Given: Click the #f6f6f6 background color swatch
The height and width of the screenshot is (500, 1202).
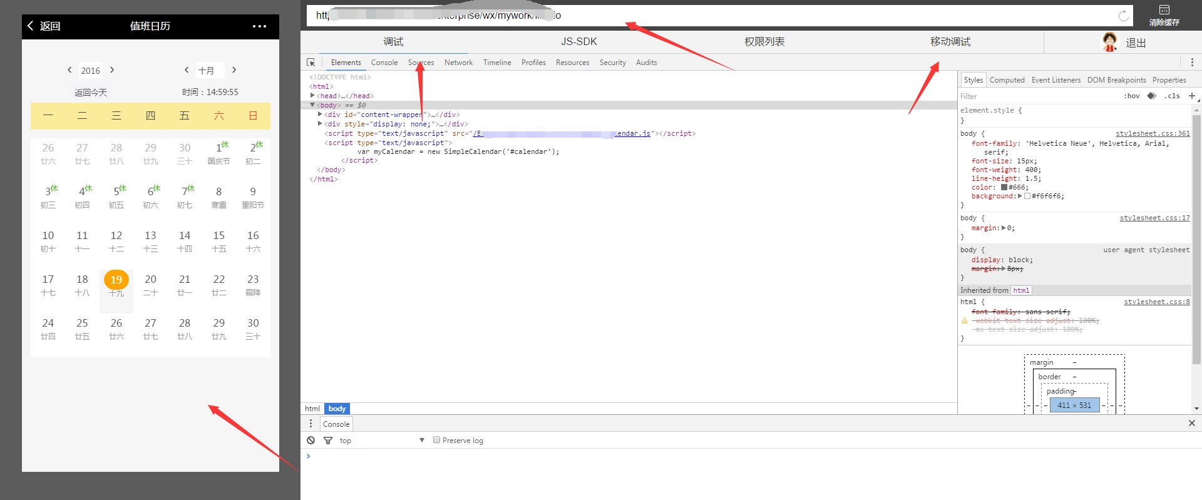Looking at the screenshot, I should pyautogui.click(x=1027, y=196).
